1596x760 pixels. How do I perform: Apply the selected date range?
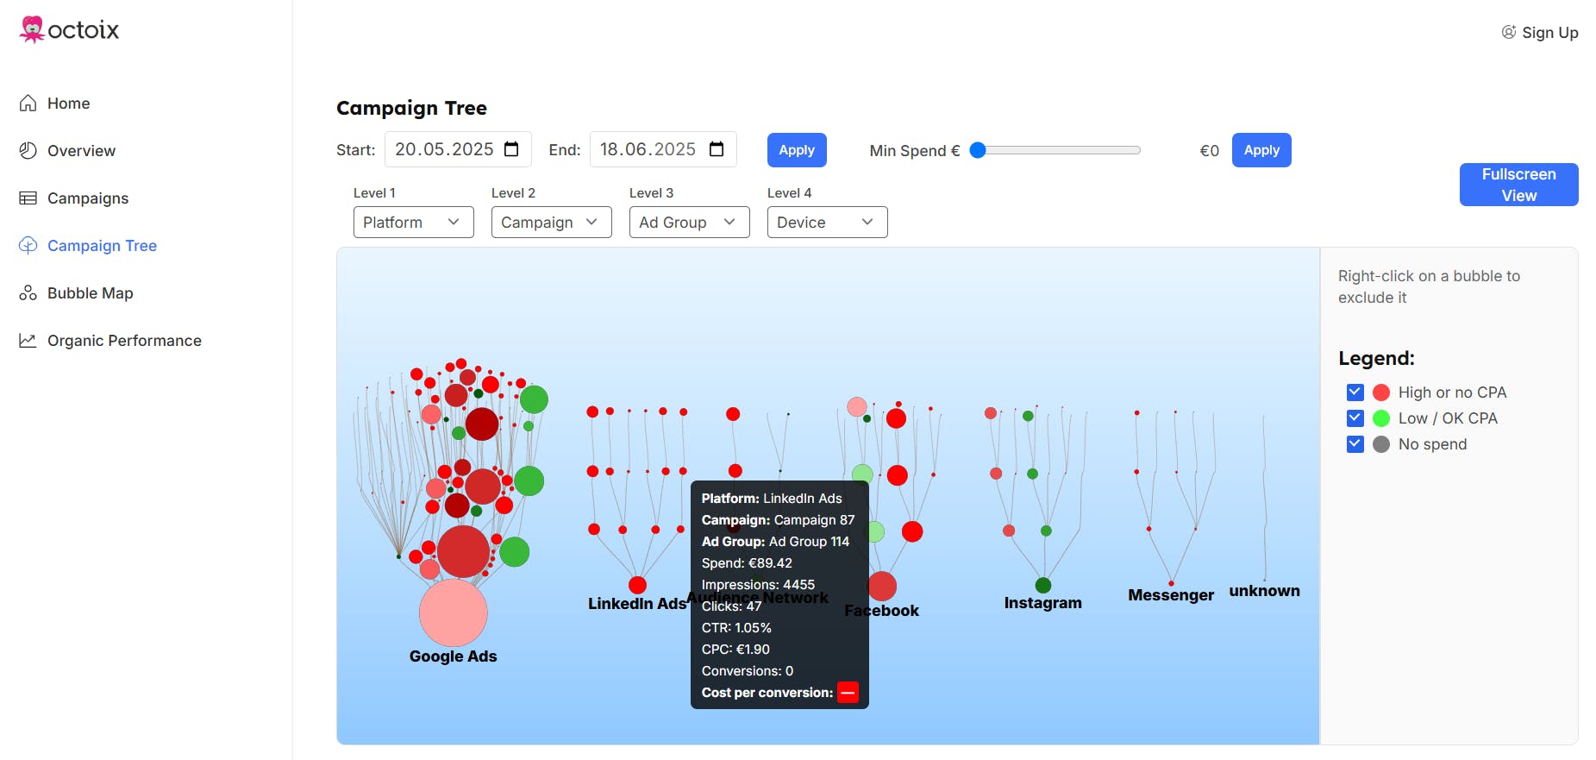click(x=797, y=150)
